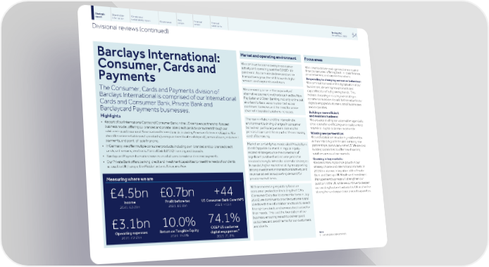Click the Divisional reviews (continued) heading
Viewport: 489px width, 267px height.
130,29
